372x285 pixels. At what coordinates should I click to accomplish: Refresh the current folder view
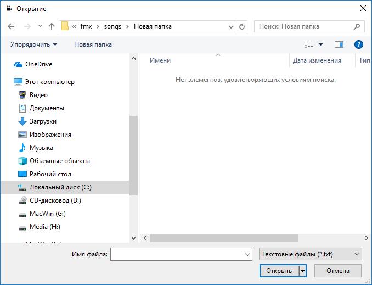(242, 26)
